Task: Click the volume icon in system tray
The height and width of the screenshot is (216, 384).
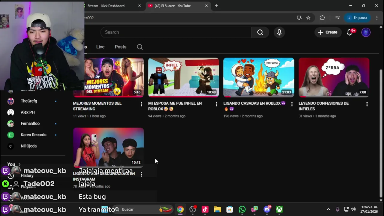Action: [353, 209]
